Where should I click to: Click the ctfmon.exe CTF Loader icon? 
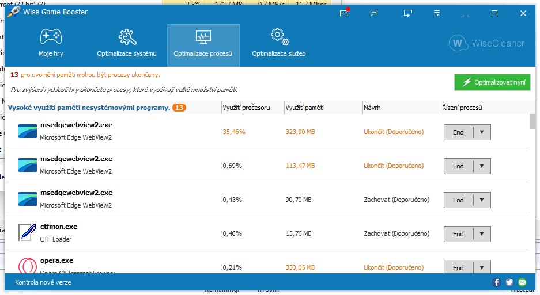point(27,232)
